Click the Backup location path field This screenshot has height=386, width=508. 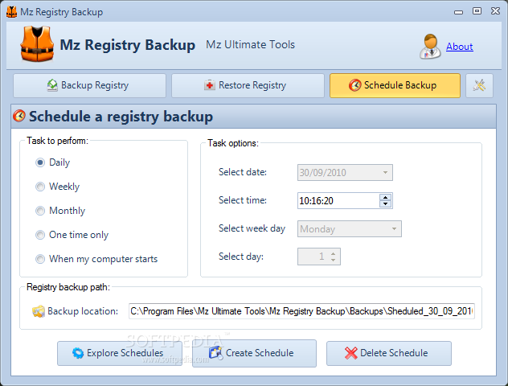click(x=301, y=311)
